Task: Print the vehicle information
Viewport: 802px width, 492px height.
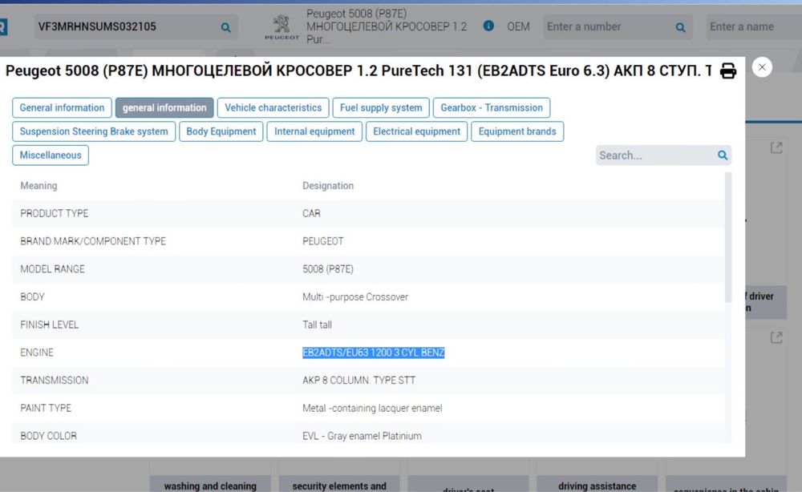Action: pyautogui.click(x=728, y=71)
